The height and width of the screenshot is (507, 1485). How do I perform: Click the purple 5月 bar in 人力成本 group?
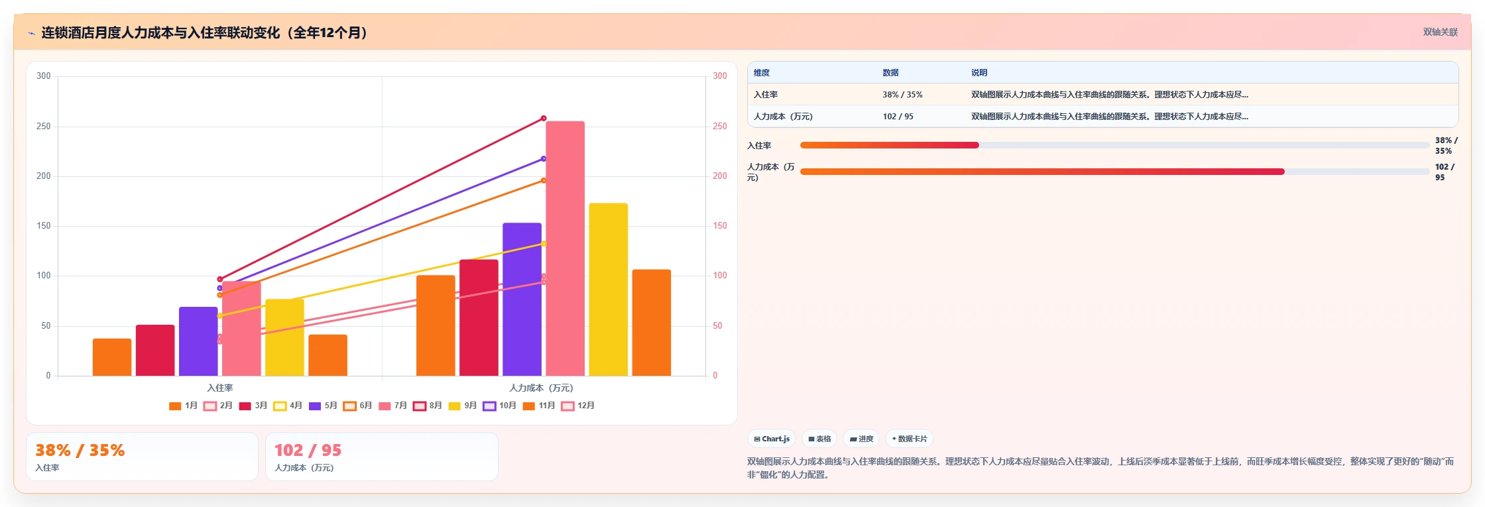pos(522,300)
